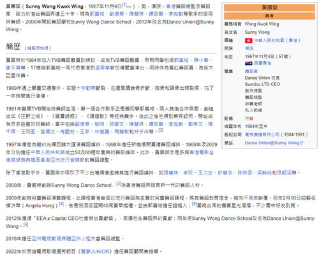Click the orange 黃國榮 infobox title
This screenshot has height=260, width=319.
pyautogui.click(x=269, y=8)
